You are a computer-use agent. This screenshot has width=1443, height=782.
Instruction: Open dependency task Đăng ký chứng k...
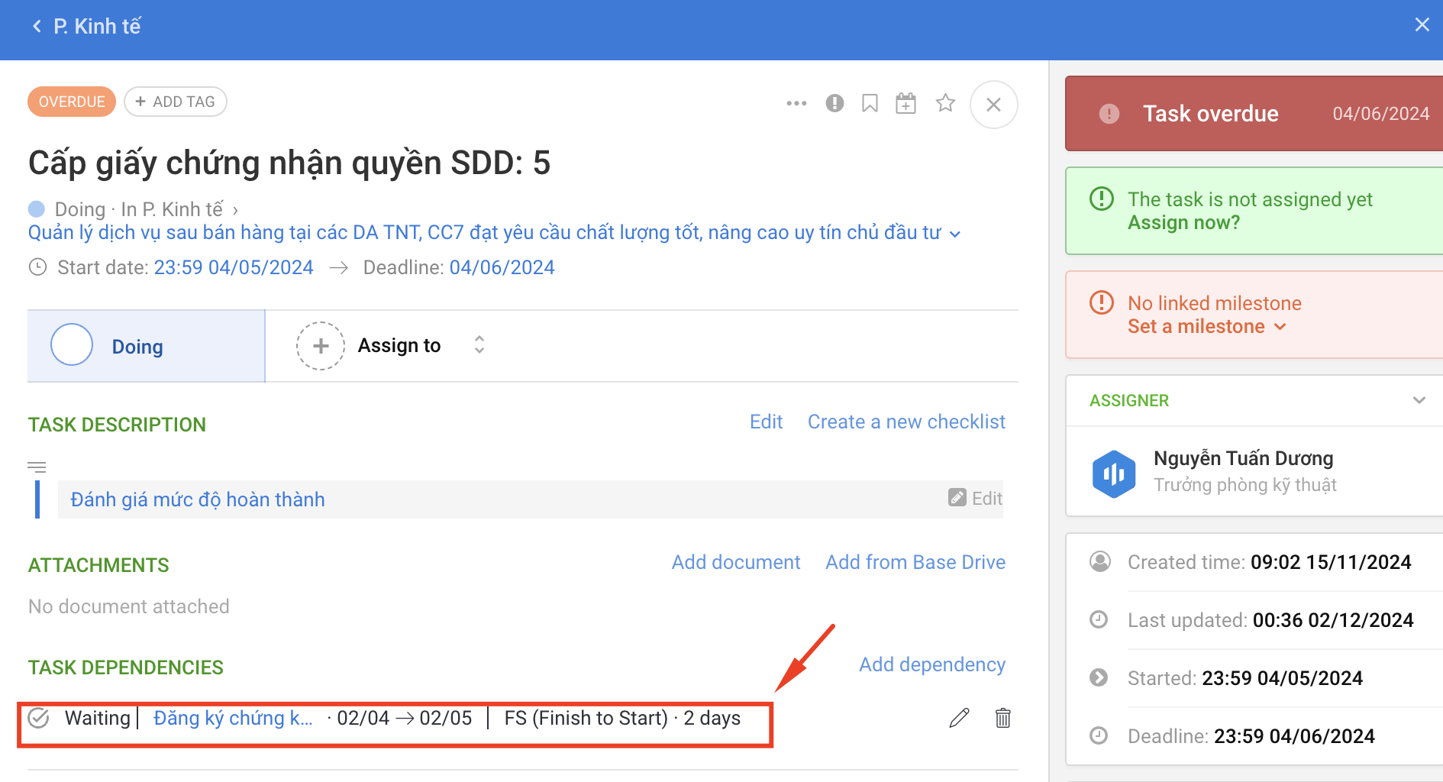(233, 718)
